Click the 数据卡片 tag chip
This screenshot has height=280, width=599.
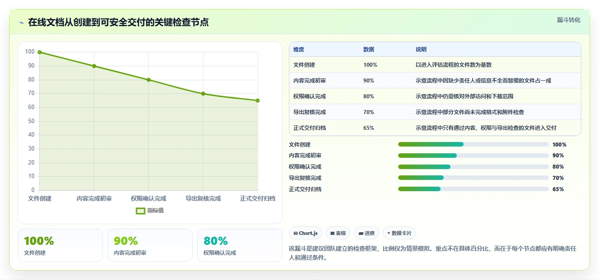(399, 233)
